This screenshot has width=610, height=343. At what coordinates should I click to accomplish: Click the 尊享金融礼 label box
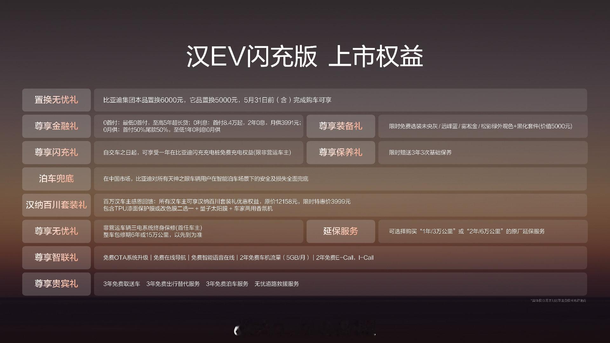(56, 126)
